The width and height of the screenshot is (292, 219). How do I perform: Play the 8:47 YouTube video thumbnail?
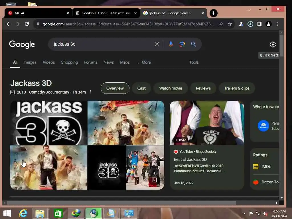(x=207, y=123)
